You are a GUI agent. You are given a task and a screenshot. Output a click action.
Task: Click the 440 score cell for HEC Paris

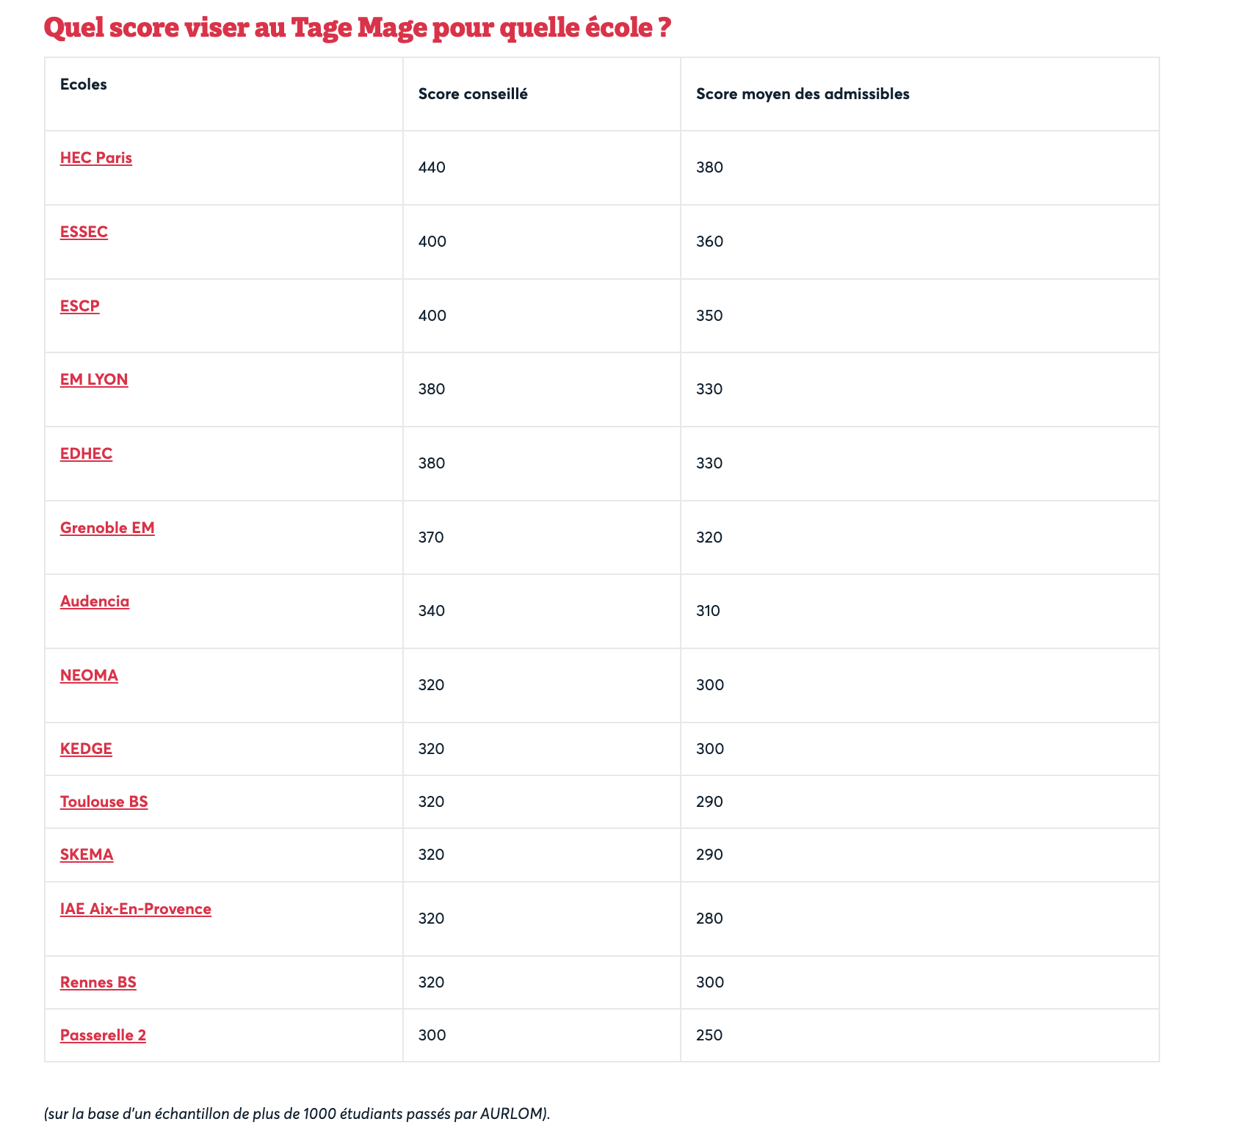click(x=432, y=167)
